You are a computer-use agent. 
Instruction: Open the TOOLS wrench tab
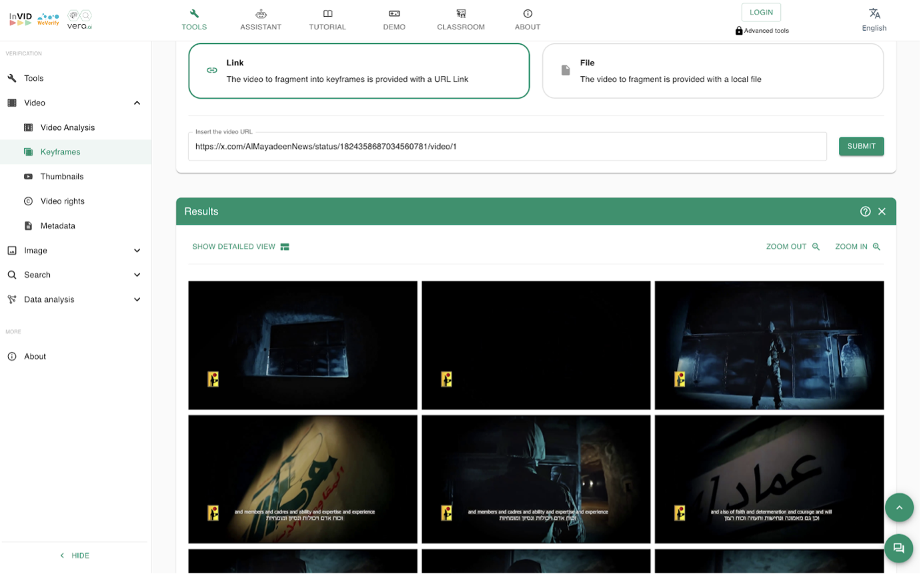pyautogui.click(x=194, y=20)
